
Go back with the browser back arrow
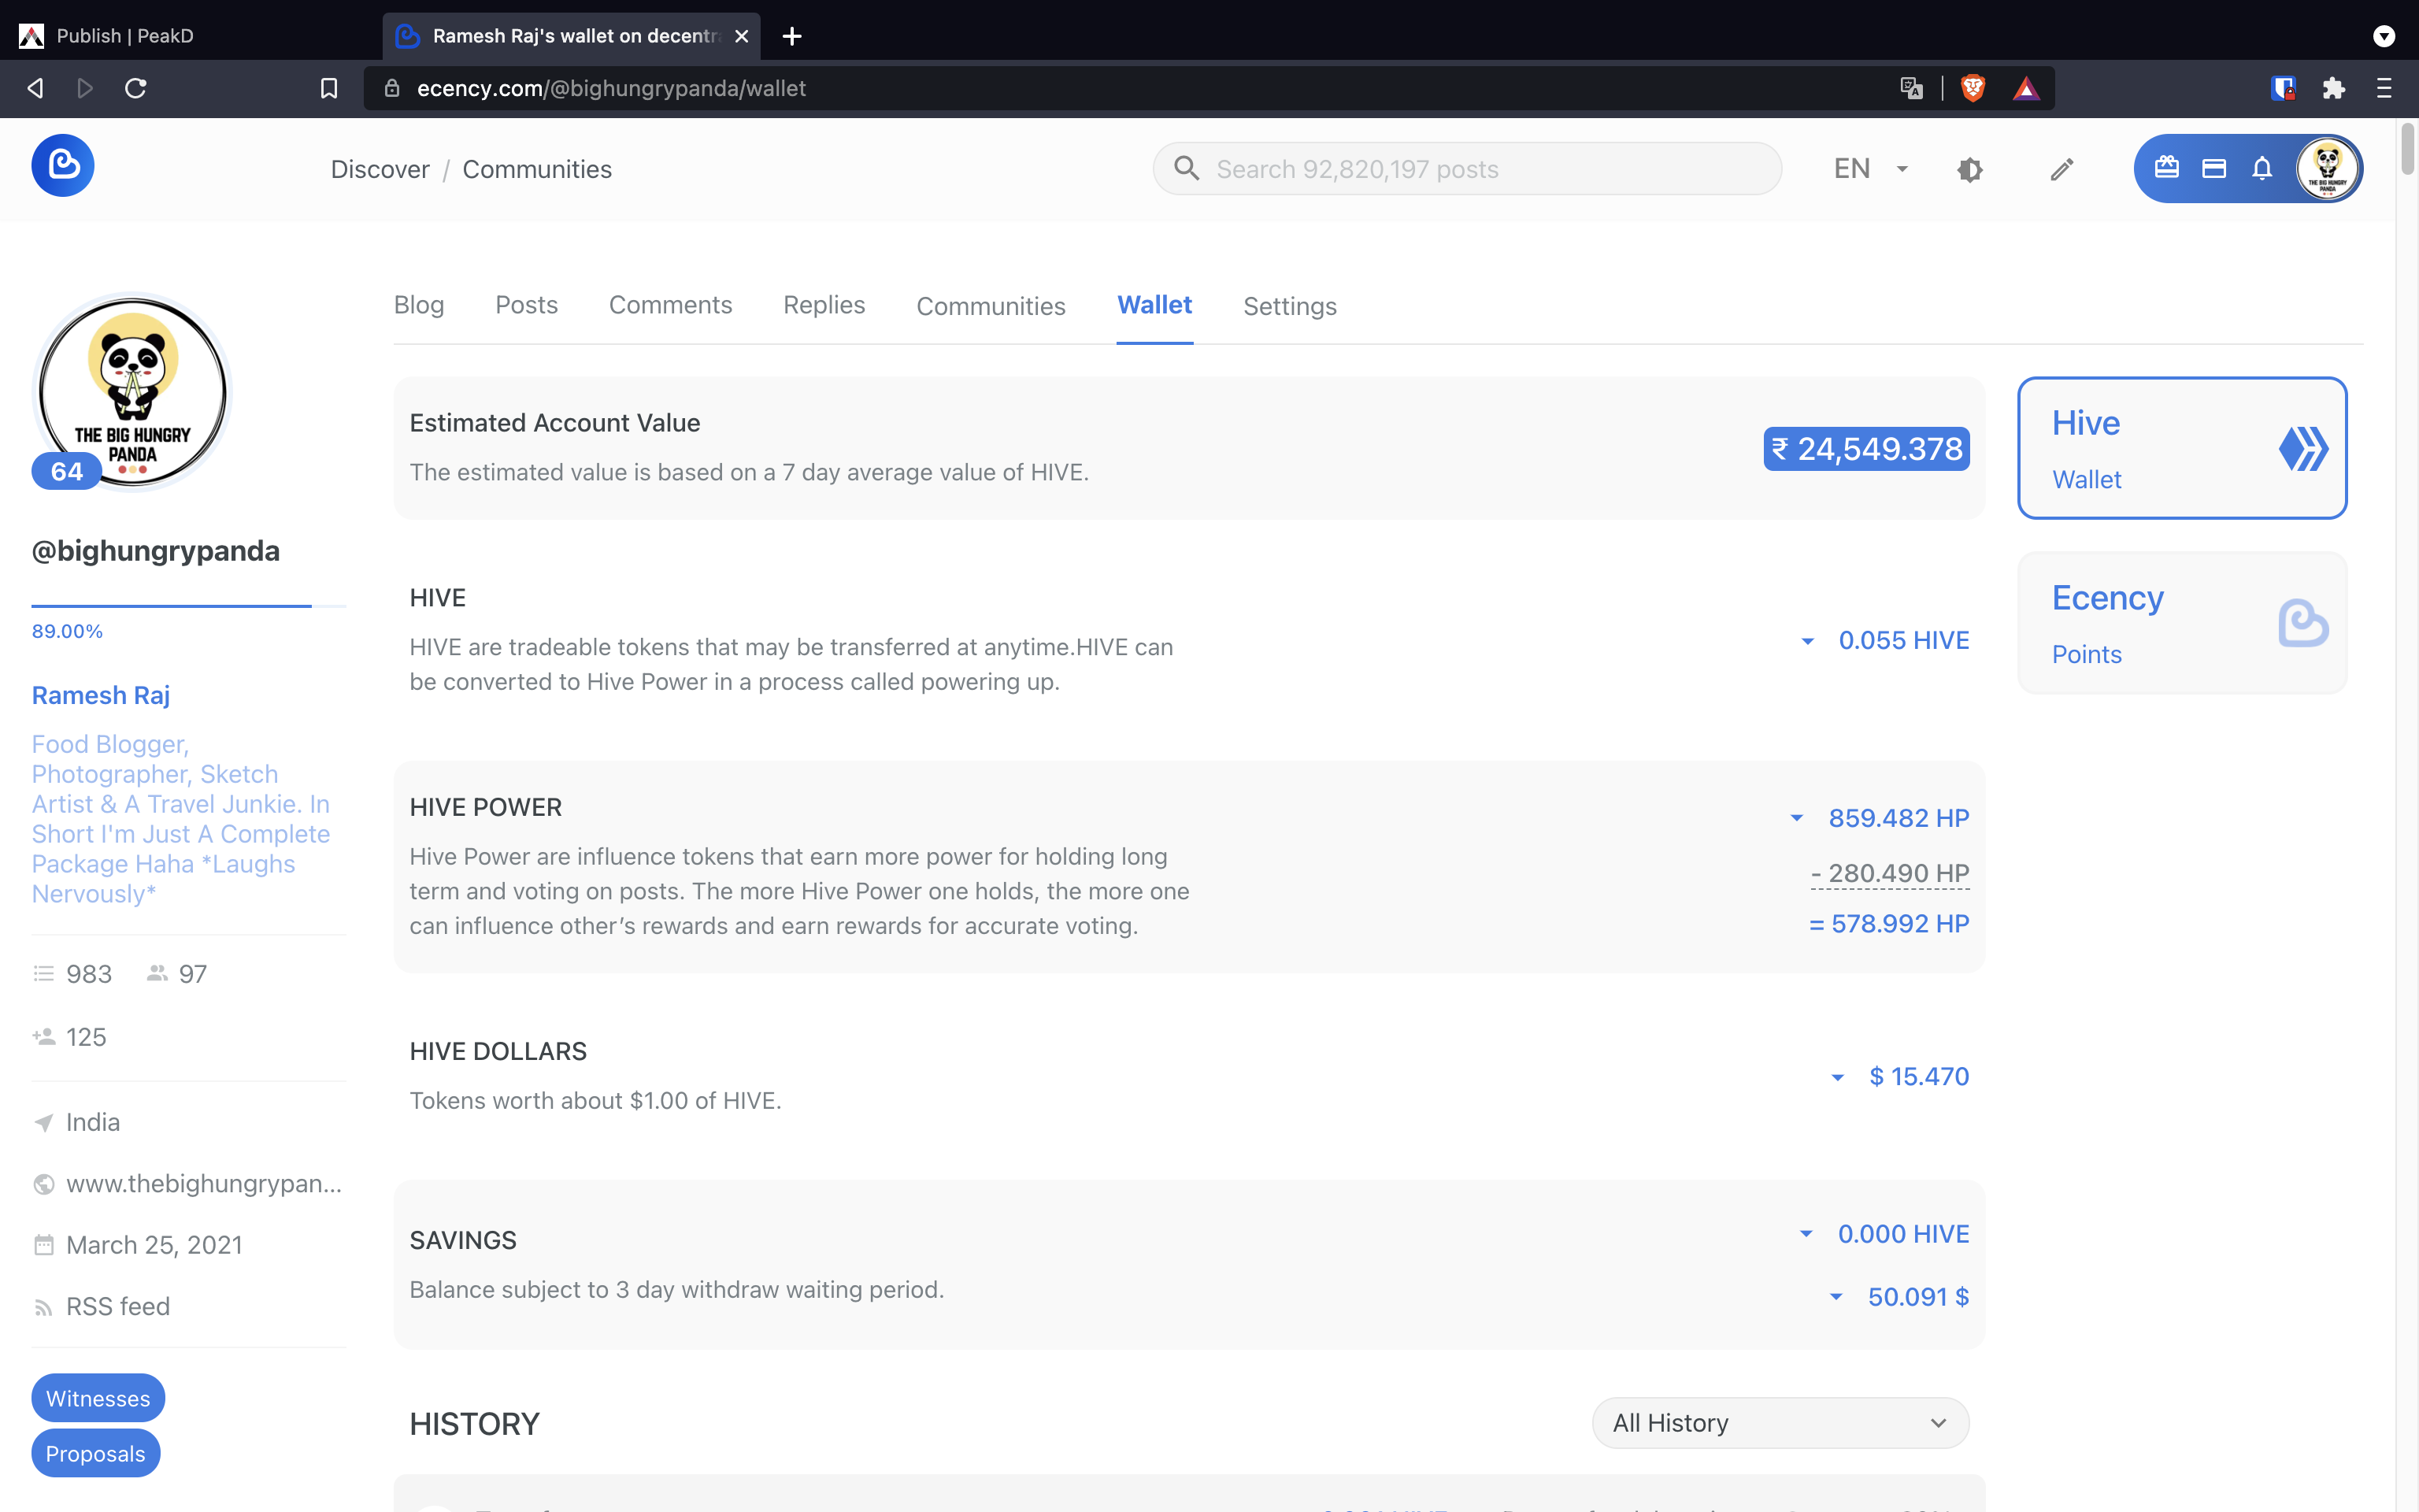[36, 88]
